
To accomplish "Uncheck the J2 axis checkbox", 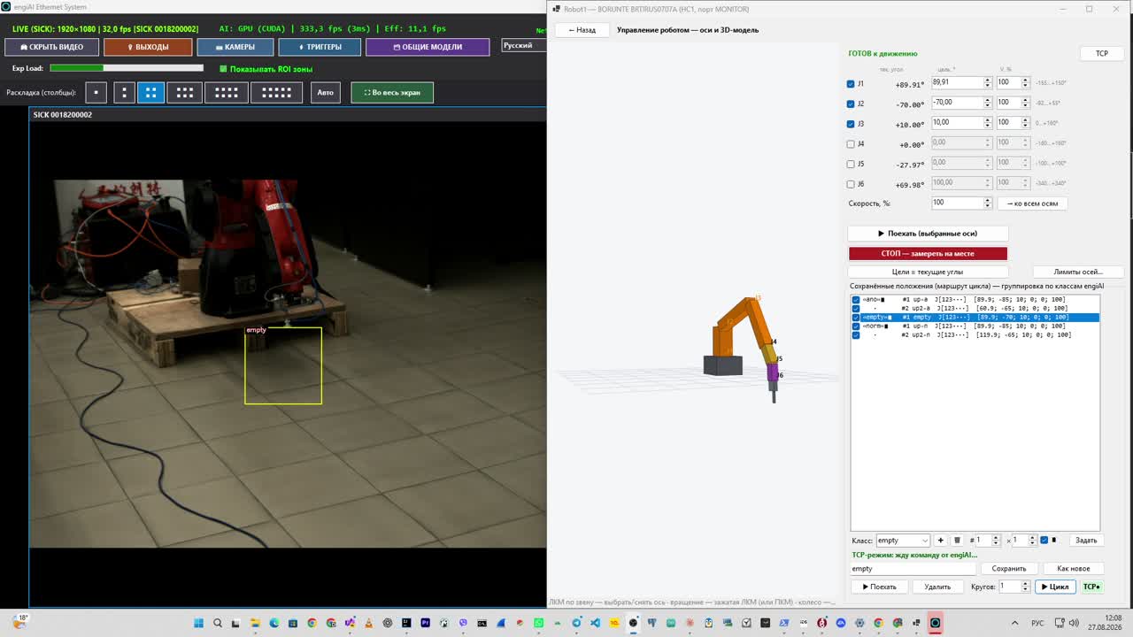I will tap(851, 104).
